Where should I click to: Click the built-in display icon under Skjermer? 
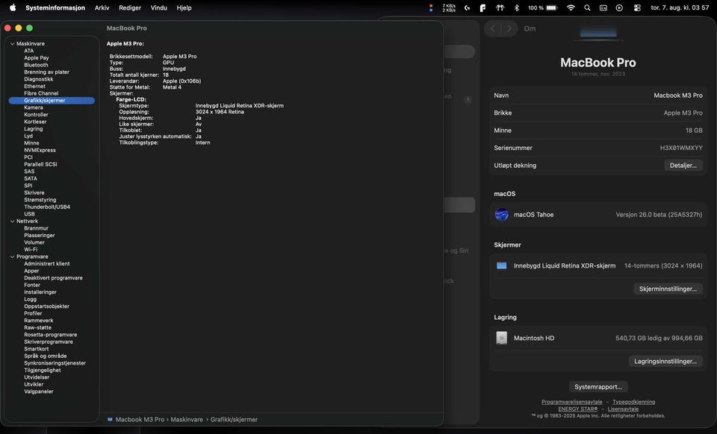tap(502, 265)
